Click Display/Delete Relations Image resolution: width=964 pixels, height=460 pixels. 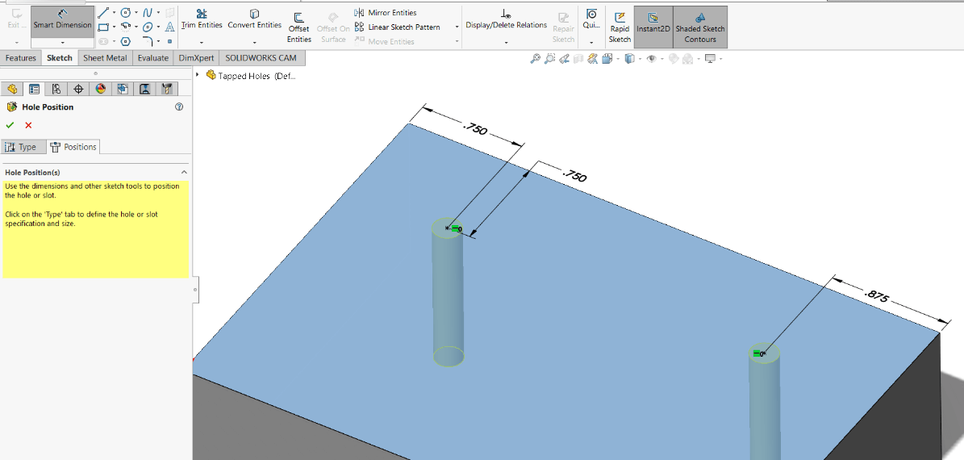506,19
